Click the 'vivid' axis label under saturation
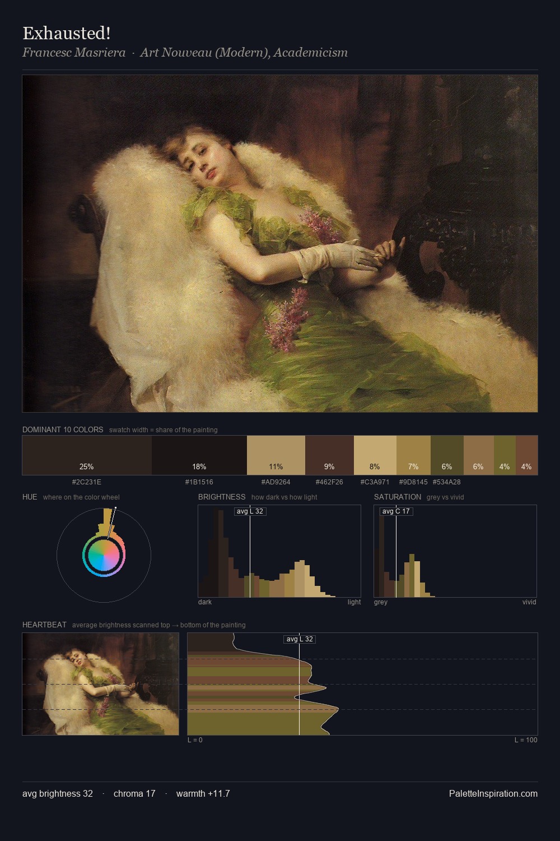 coord(529,602)
